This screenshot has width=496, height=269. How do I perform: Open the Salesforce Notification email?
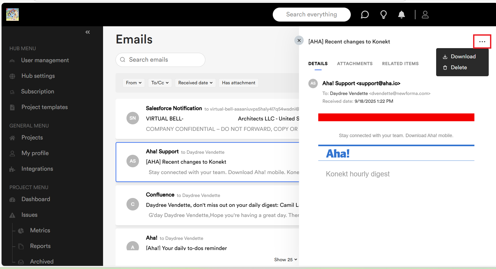point(207,119)
